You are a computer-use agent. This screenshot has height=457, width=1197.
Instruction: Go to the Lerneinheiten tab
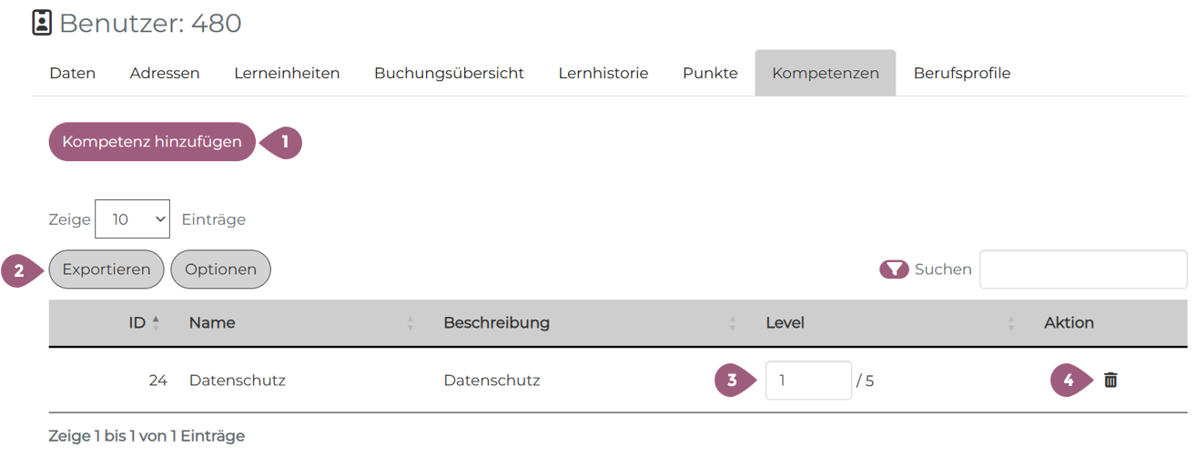click(287, 74)
